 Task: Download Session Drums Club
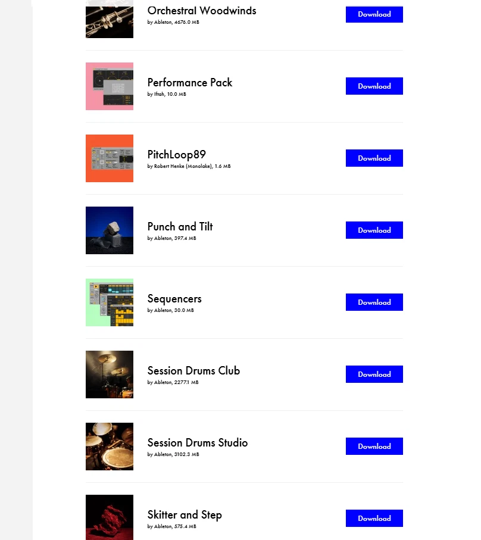(x=374, y=374)
